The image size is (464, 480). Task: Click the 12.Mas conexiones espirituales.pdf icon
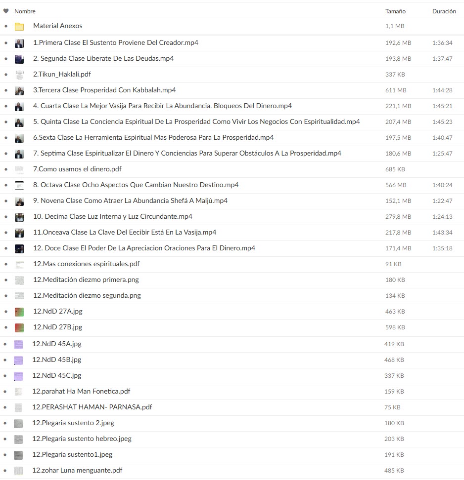19,264
